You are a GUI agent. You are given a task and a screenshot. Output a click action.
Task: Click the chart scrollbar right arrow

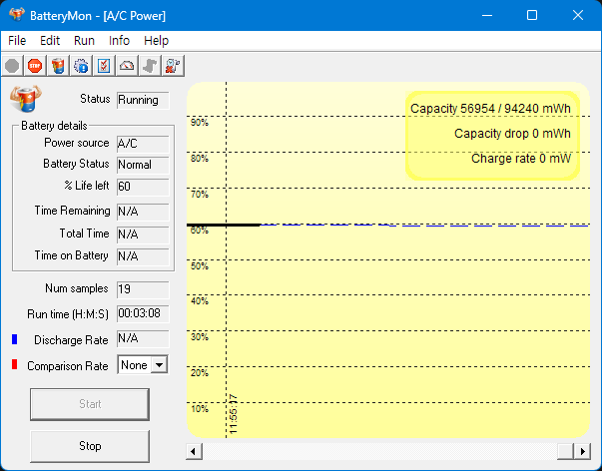pos(582,451)
